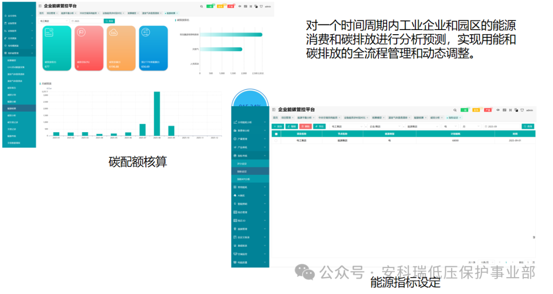The height and width of the screenshot is (294, 553).
Task: Click the speaker icon in the indicator setting screenshot header
Action: click(498, 110)
